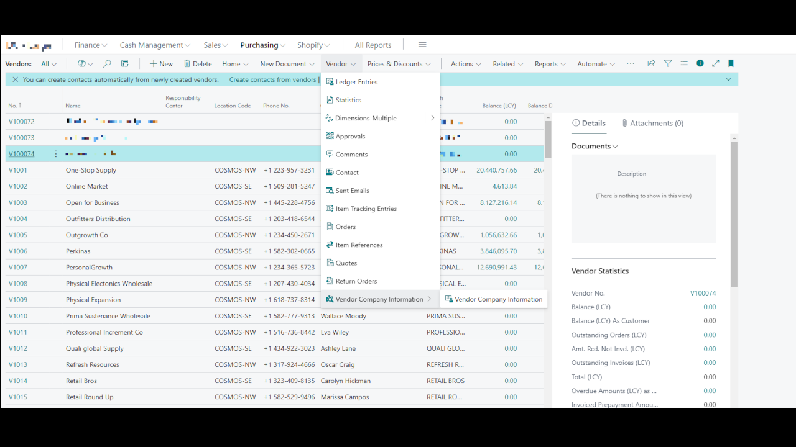Click the Contact card icon
The image size is (796, 447).
point(330,173)
